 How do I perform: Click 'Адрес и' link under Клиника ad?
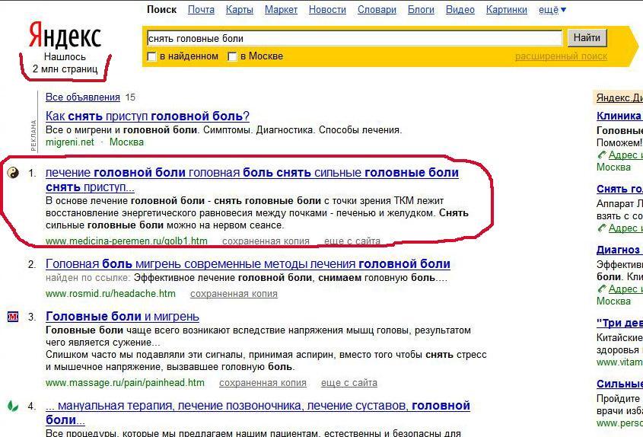point(625,155)
